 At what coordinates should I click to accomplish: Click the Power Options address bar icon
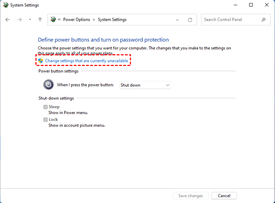click(53, 20)
